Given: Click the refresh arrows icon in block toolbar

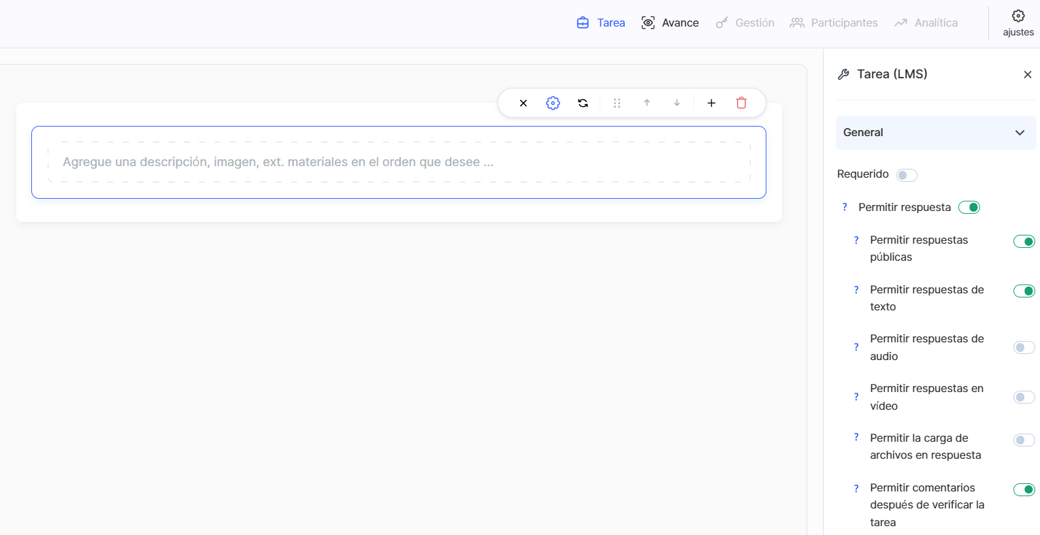Looking at the screenshot, I should 583,103.
